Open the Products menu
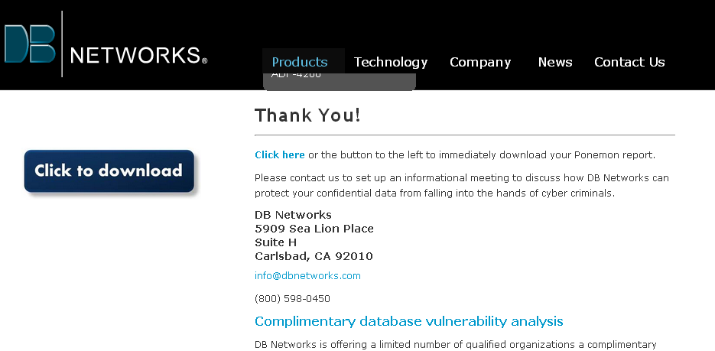 [x=300, y=62]
